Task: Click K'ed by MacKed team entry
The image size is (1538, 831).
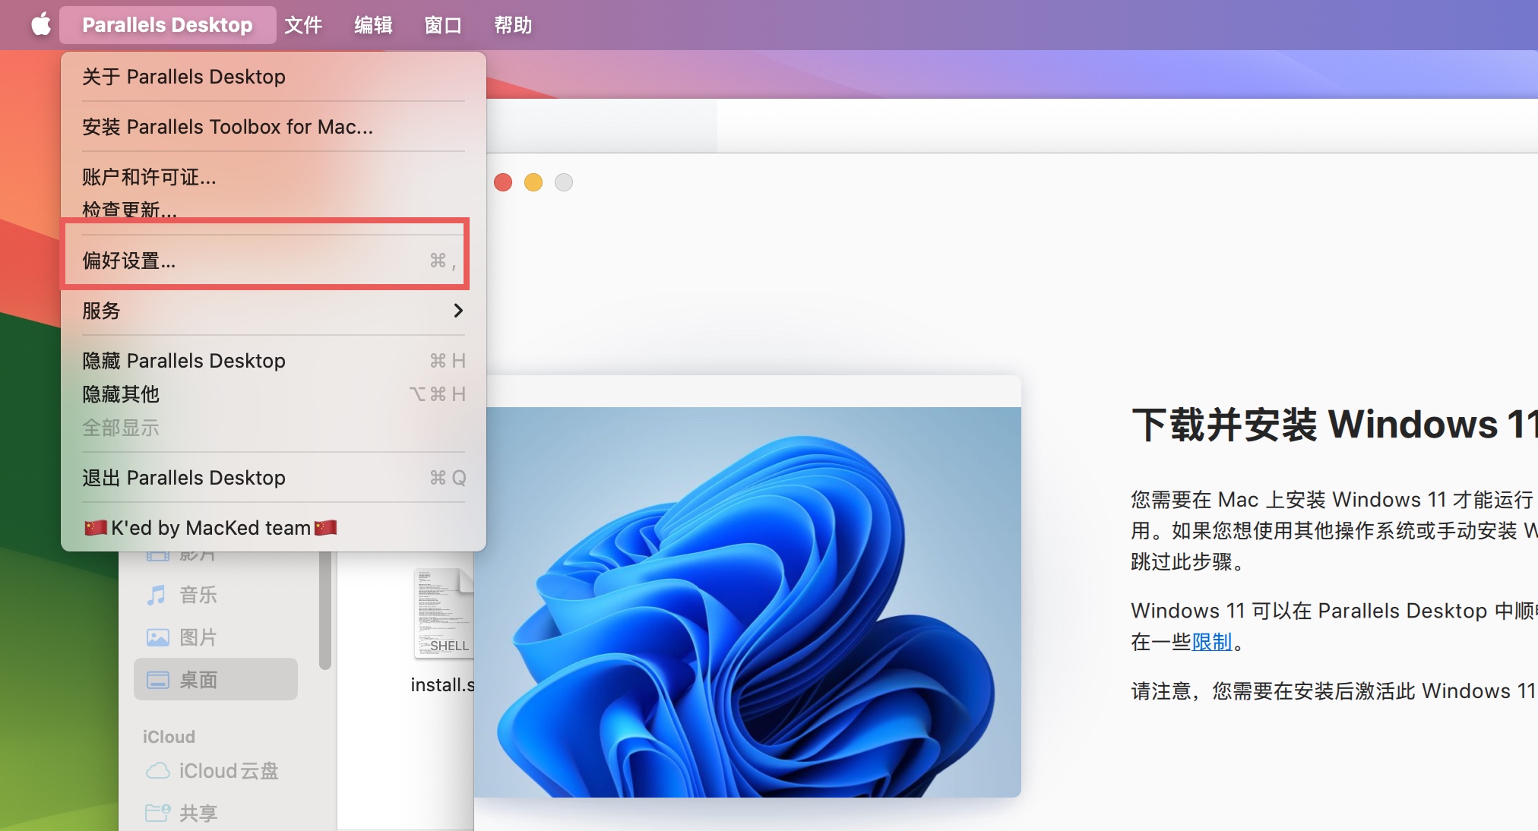Action: (274, 528)
